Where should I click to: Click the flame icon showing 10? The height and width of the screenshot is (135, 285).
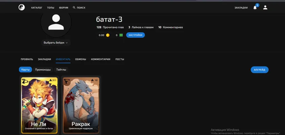92,80
